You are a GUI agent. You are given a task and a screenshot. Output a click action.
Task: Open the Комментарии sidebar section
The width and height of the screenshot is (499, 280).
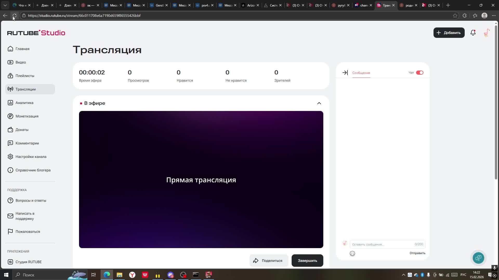[27, 143]
